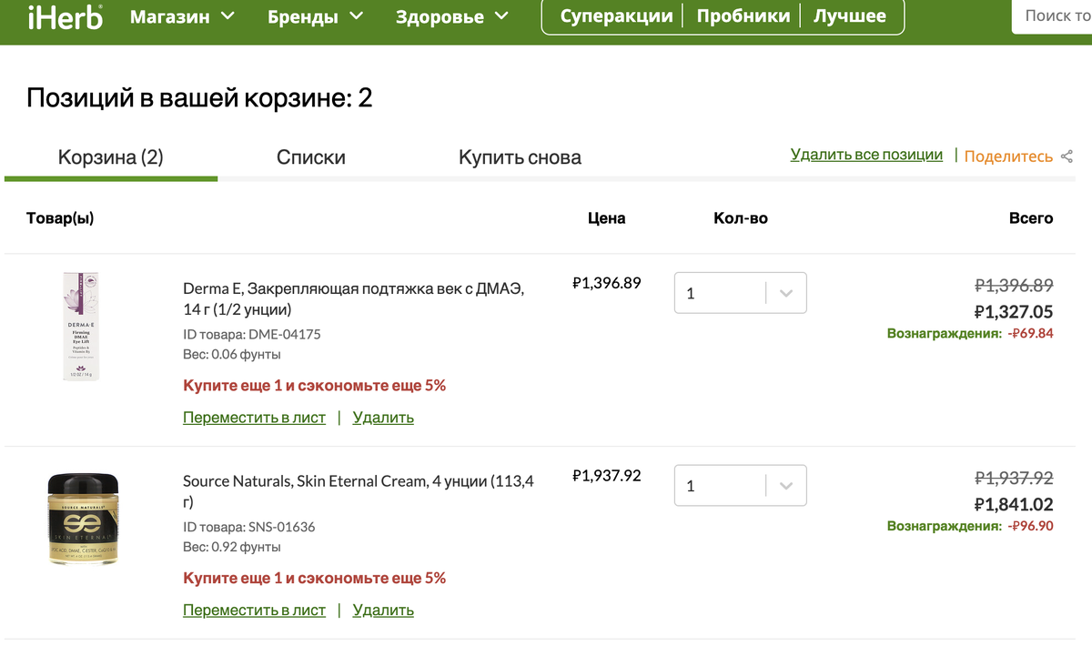Click the Derma E discounted total ₽1,327.05

tap(1014, 312)
